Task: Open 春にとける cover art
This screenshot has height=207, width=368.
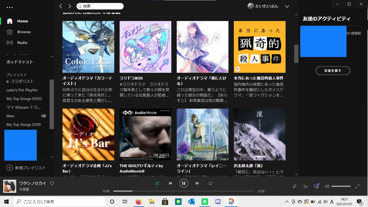Action: (x=202, y=47)
